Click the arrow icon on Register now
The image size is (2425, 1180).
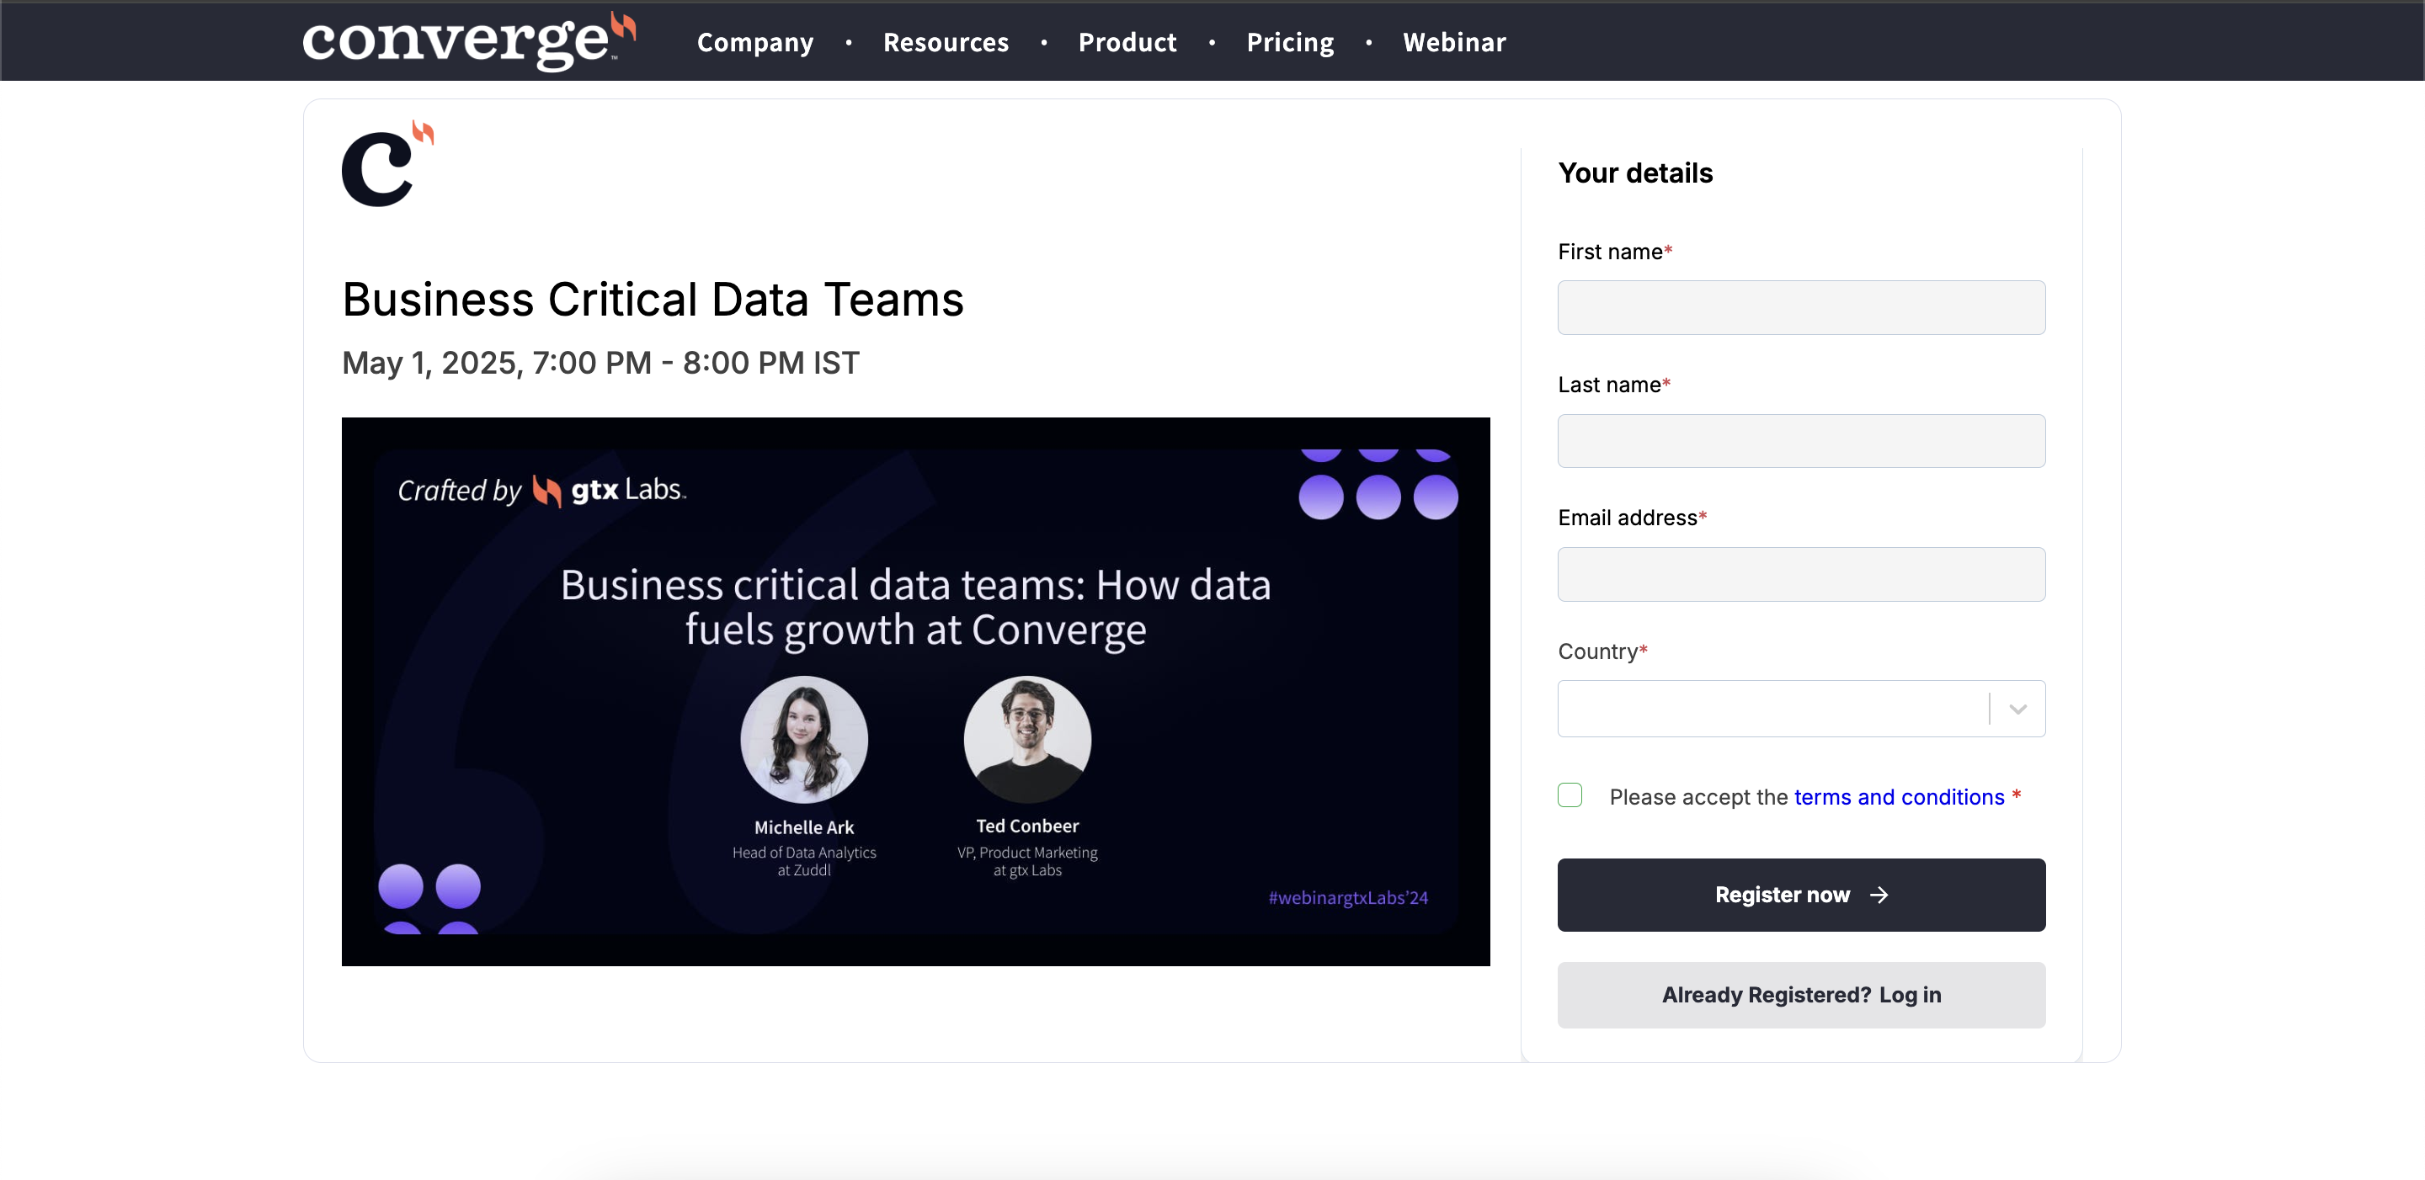pos(1878,895)
